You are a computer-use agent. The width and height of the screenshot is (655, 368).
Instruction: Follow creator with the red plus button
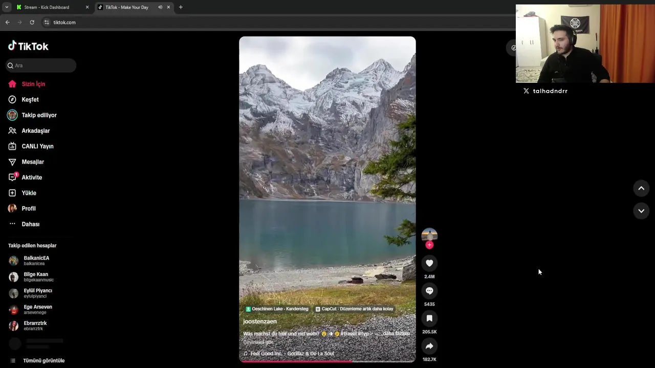click(429, 245)
